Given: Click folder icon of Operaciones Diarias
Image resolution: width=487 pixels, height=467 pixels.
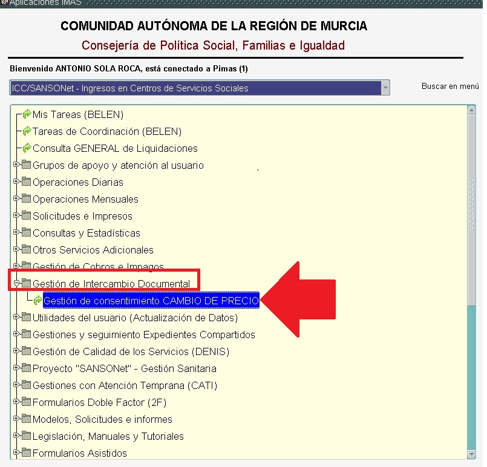Looking at the screenshot, I should (26, 182).
